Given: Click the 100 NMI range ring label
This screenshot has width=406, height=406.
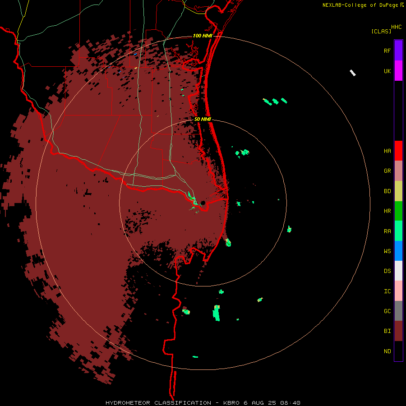Looking at the screenshot, I should (x=203, y=36).
